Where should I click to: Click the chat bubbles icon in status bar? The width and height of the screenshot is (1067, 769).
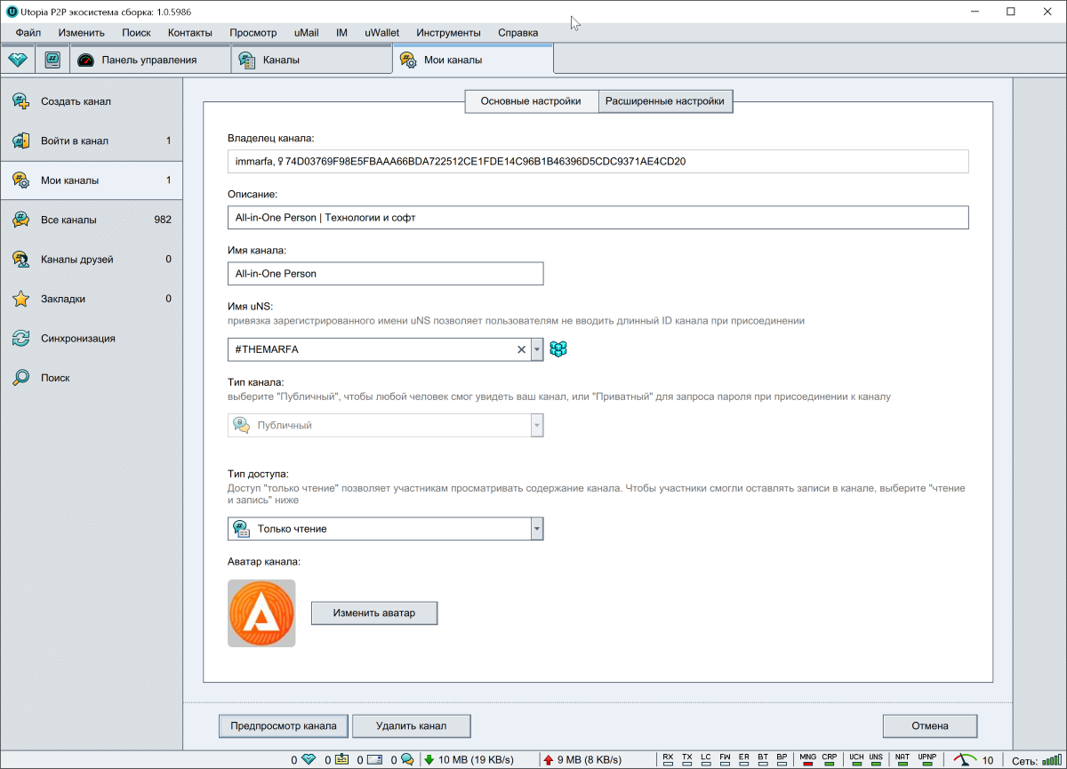[x=407, y=760]
